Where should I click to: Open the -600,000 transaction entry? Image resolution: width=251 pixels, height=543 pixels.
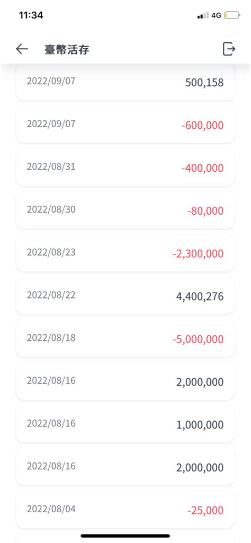pyautogui.click(x=125, y=125)
